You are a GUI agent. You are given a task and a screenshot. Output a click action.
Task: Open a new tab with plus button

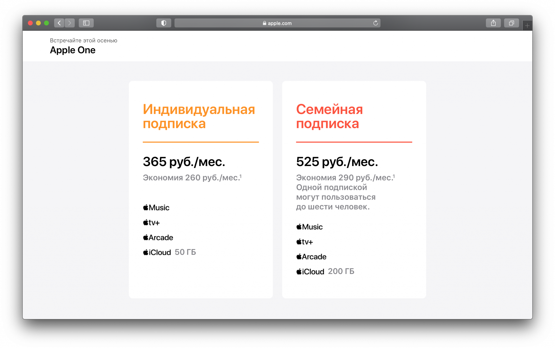pyautogui.click(x=527, y=26)
